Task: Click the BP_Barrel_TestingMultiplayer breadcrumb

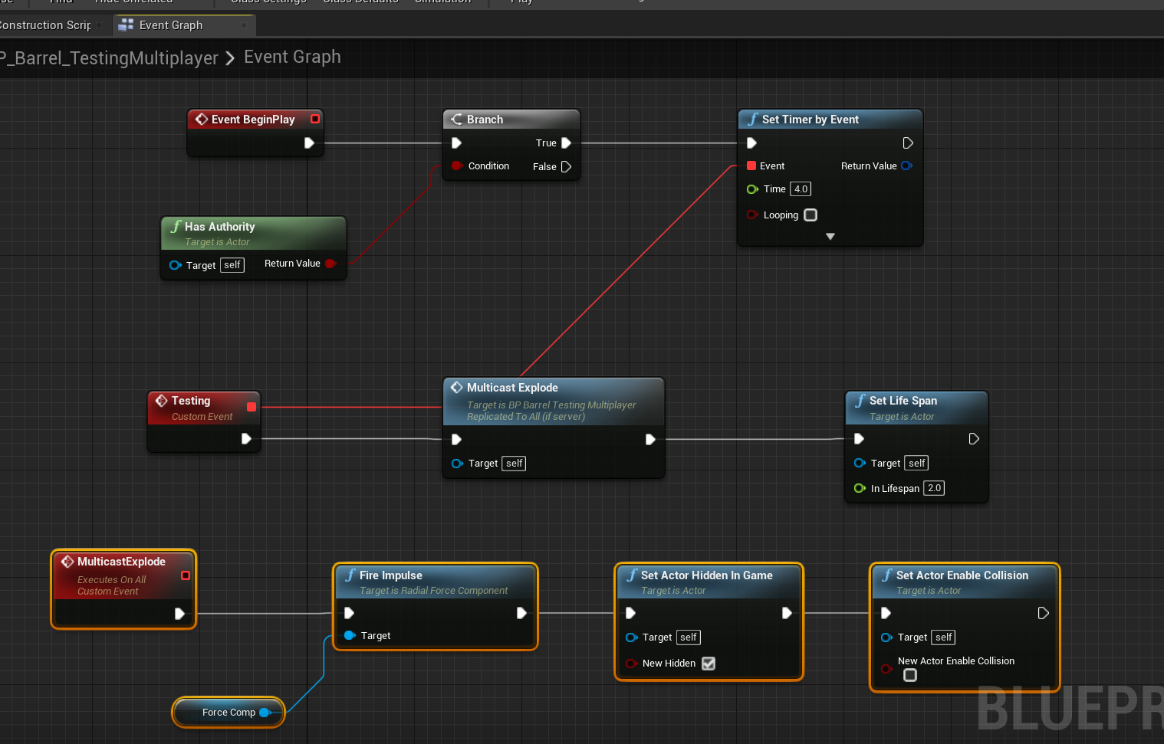Action: coord(109,58)
